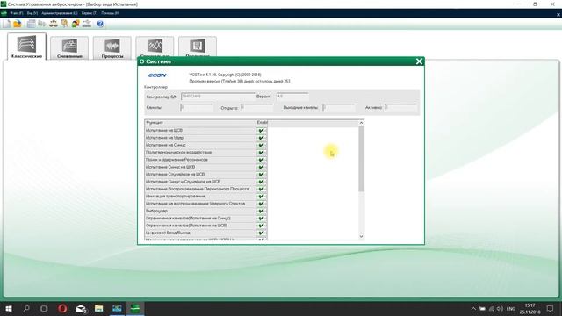Toggle the checkmark for Цифровой Ввод/Вывод
The width and height of the screenshot is (562, 316).
pos(262,233)
